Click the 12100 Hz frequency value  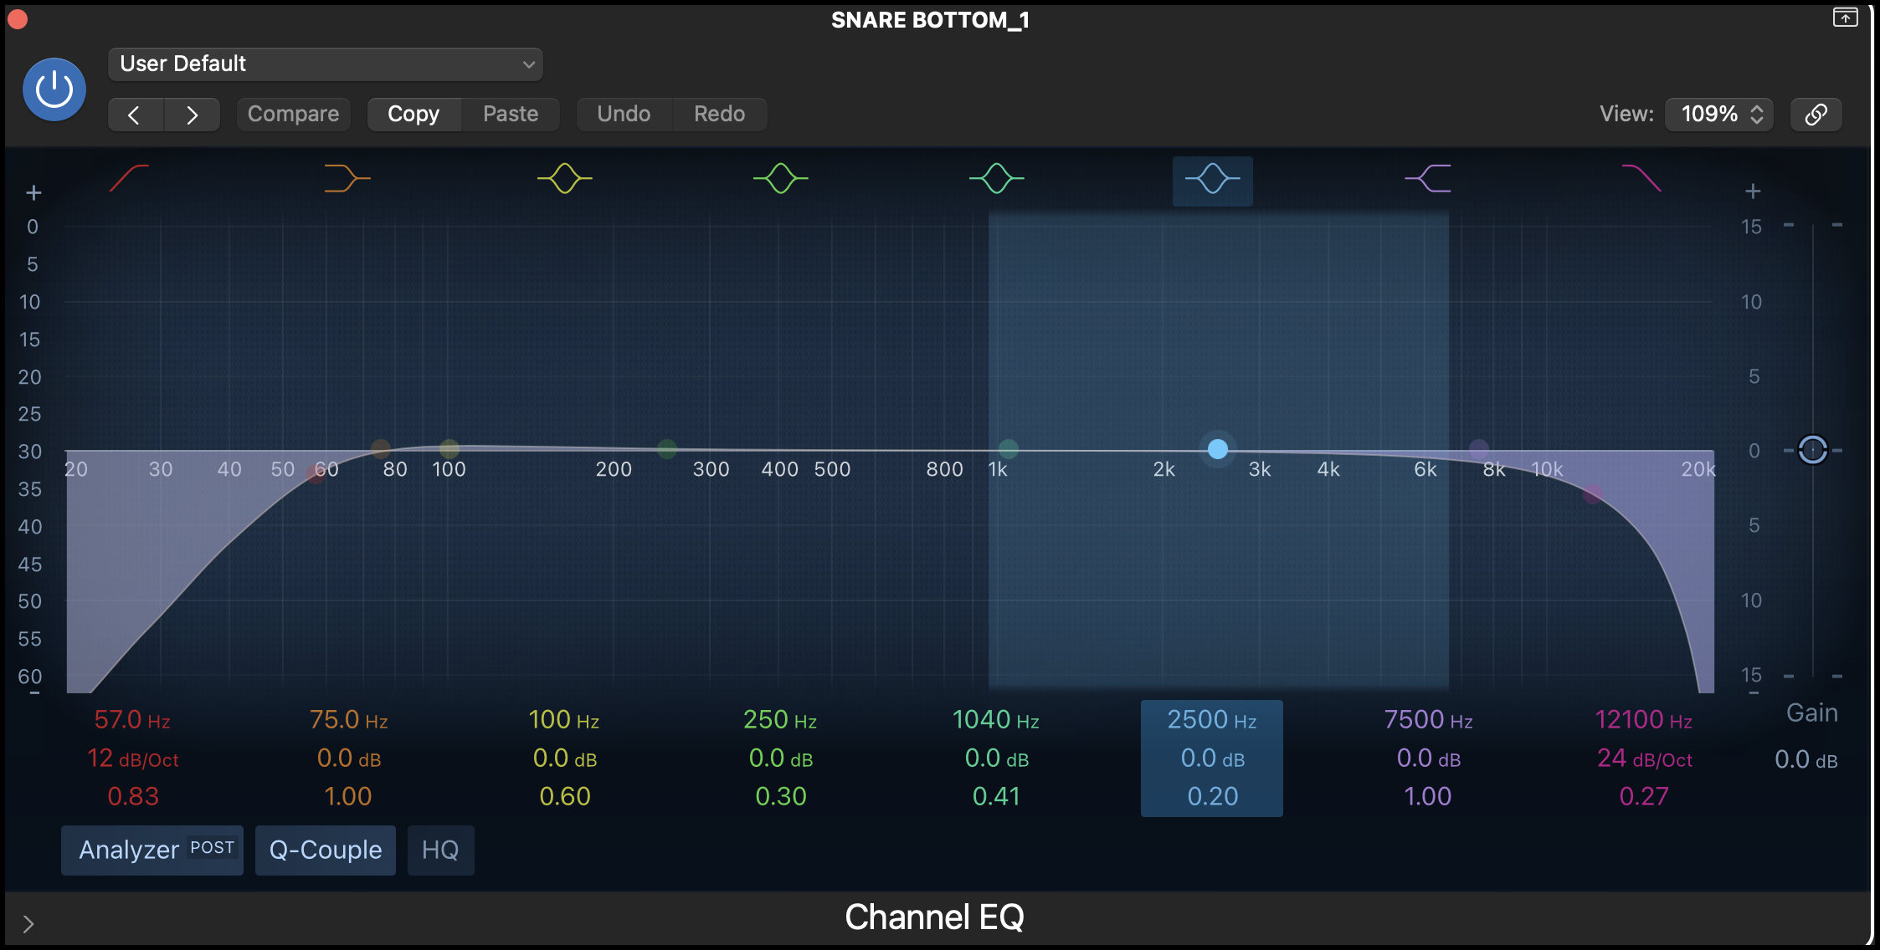click(1644, 720)
